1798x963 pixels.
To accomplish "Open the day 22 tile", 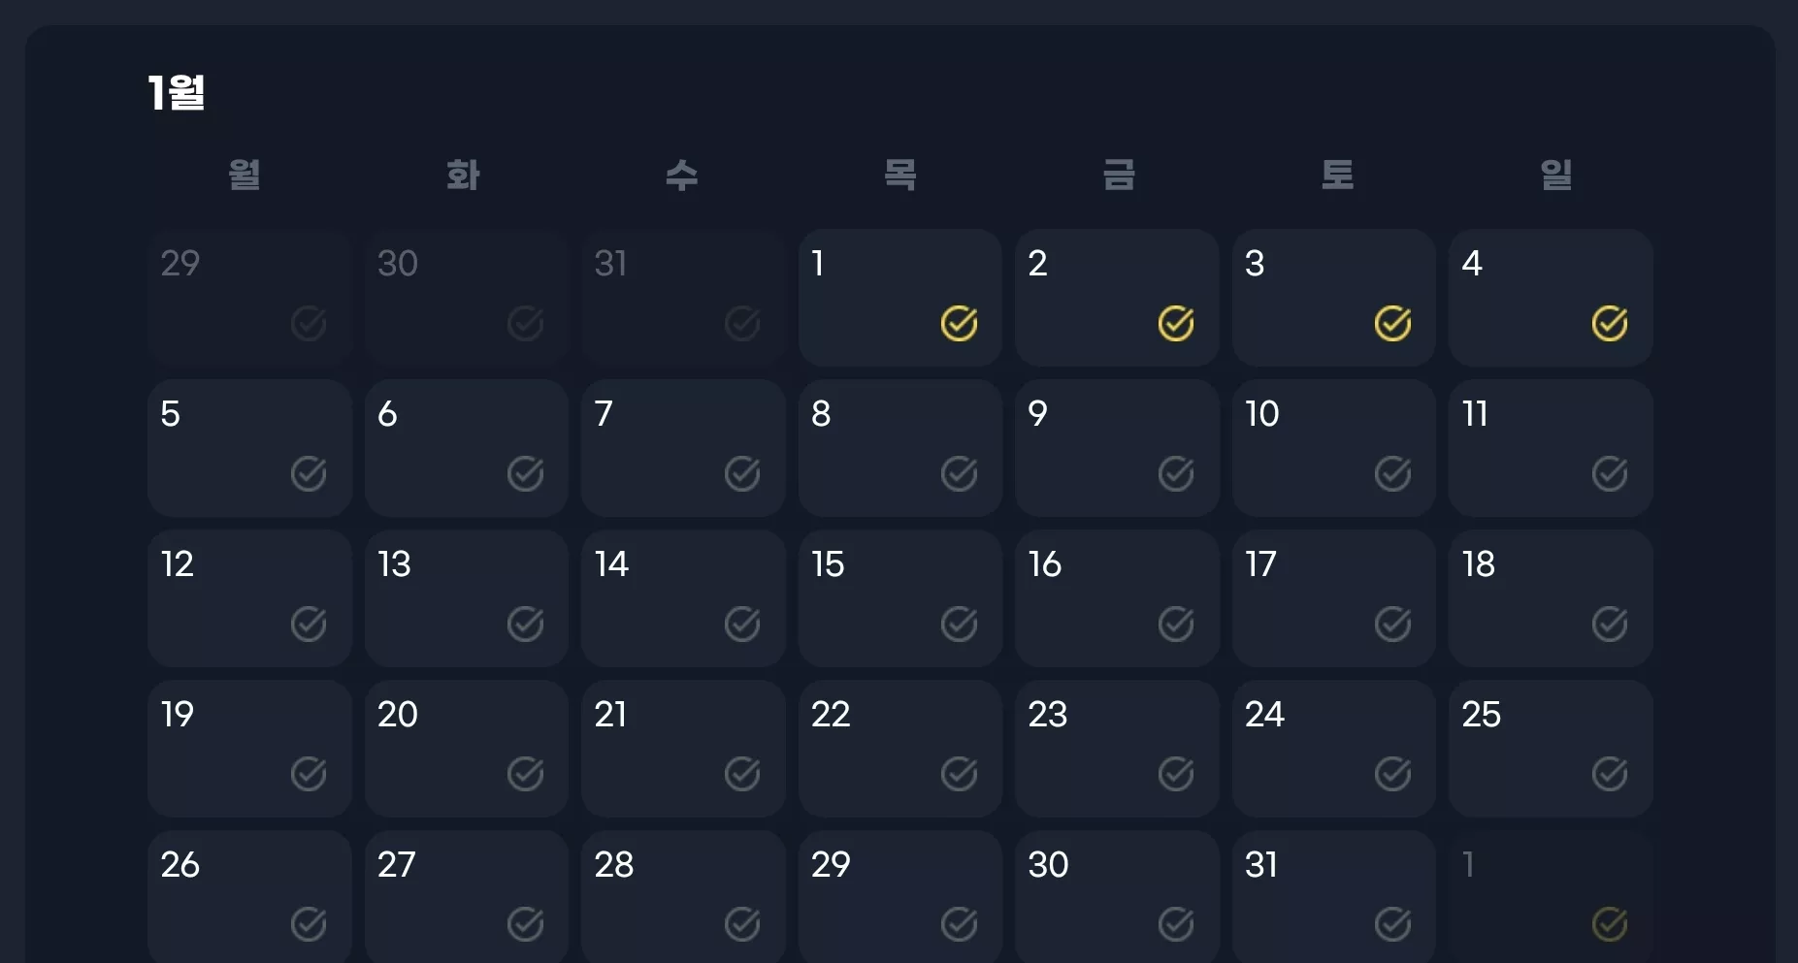I will click(x=899, y=749).
